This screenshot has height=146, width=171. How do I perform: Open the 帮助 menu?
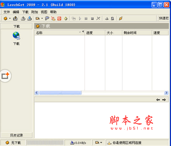click(53, 12)
